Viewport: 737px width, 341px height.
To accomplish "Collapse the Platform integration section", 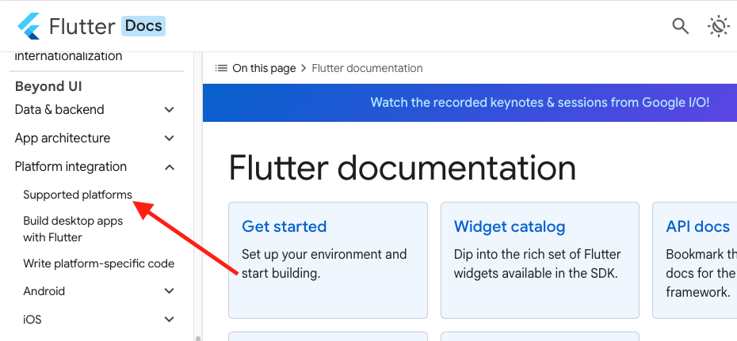I will [x=170, y=167].
